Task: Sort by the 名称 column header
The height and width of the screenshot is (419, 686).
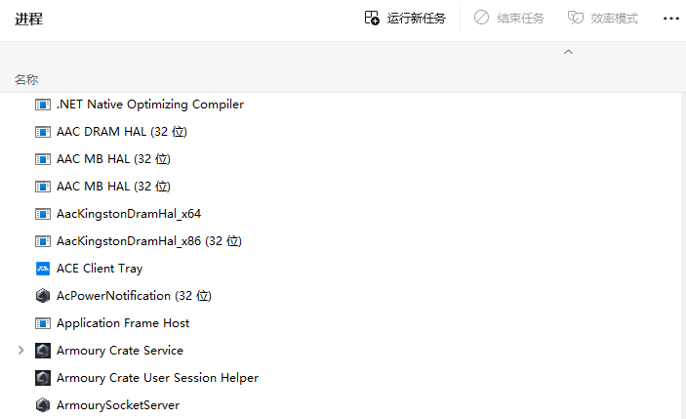Action: [x=26, y=79]
